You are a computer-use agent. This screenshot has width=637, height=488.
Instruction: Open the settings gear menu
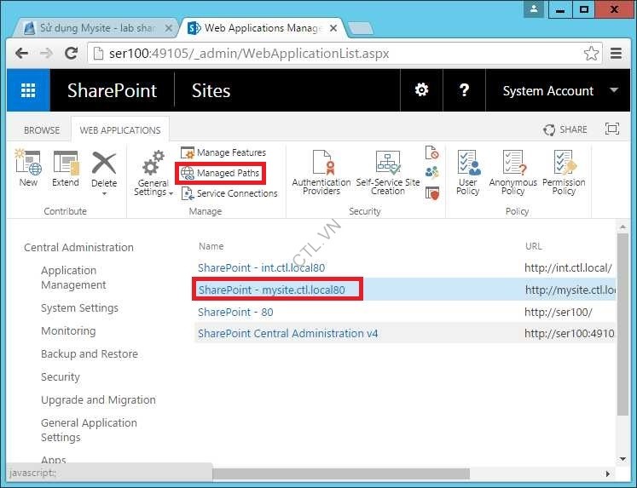click(421, 90)
